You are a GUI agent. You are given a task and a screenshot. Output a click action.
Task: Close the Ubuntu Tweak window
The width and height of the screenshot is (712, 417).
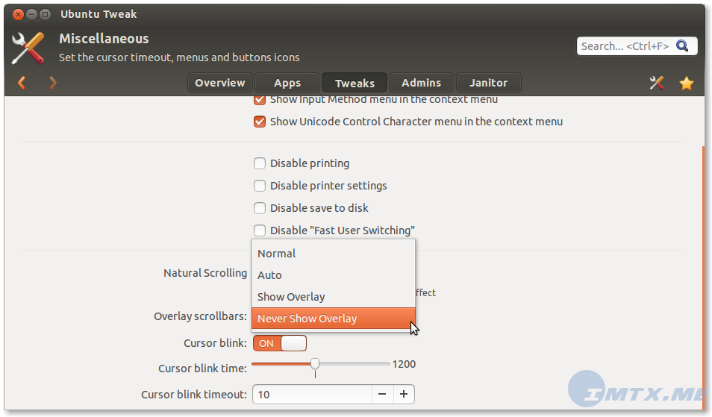click(18, 14)
